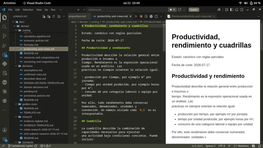Screen dimensions: 263x148
Task: Split the editor right
Action: (156, 16)
